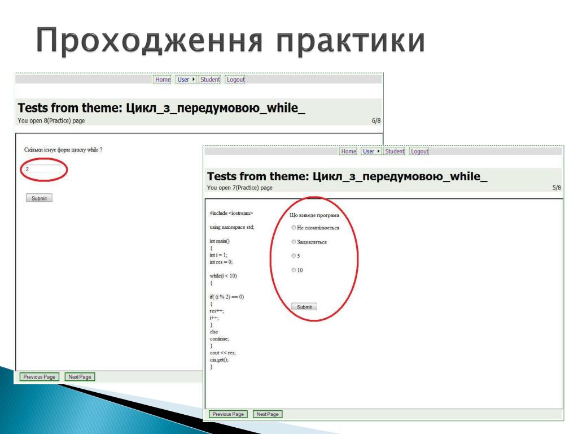Choose the radio option 5
578x434 pixels.
(x=294, y=256)
